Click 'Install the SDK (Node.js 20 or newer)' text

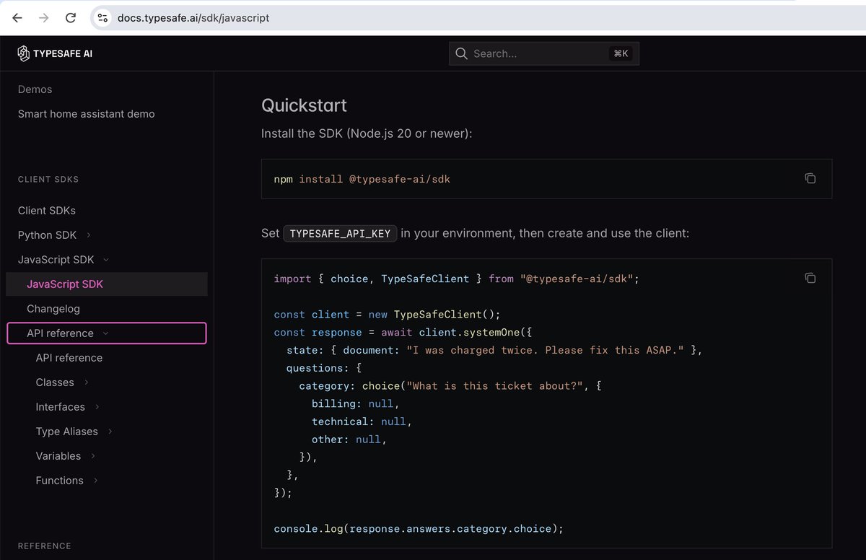coord(367,134)
